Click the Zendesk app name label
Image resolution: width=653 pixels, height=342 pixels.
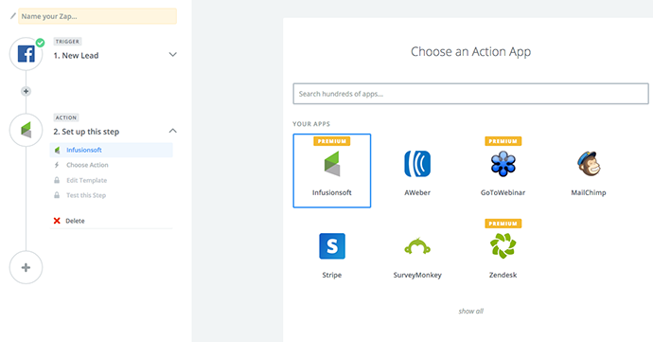click(503, 276)
